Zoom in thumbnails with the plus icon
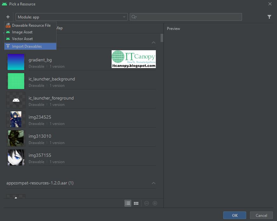277x221 pixels. (x=155, y=203)
